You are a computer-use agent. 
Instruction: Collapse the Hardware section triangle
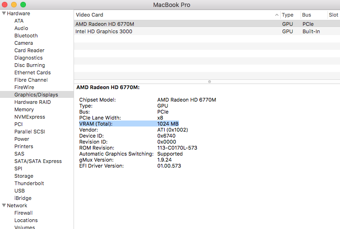pos(4,13)
